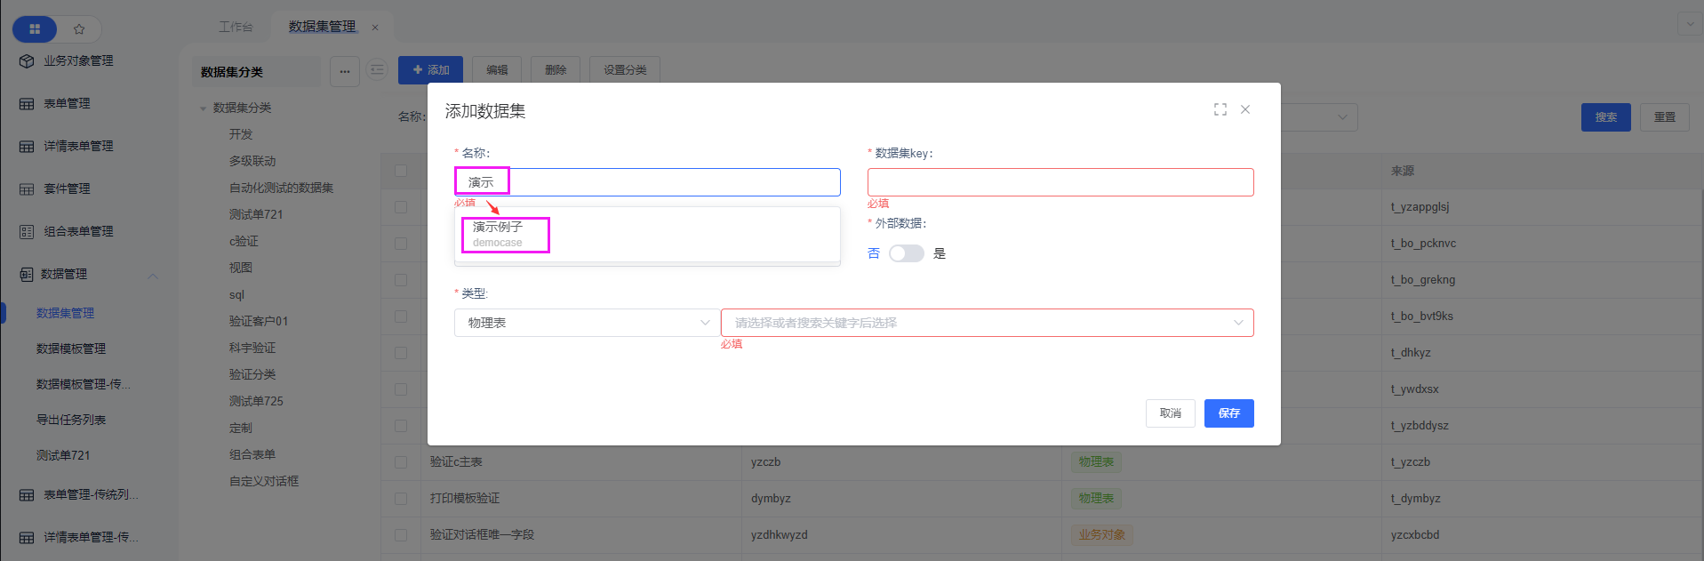1704x561 pixels.
Task: Toggle the 外部数据 switch
Action: (906, 253)
